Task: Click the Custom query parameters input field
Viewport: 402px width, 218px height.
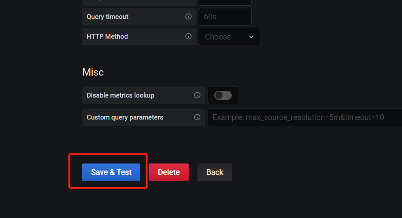Action: tap(305, 117)
